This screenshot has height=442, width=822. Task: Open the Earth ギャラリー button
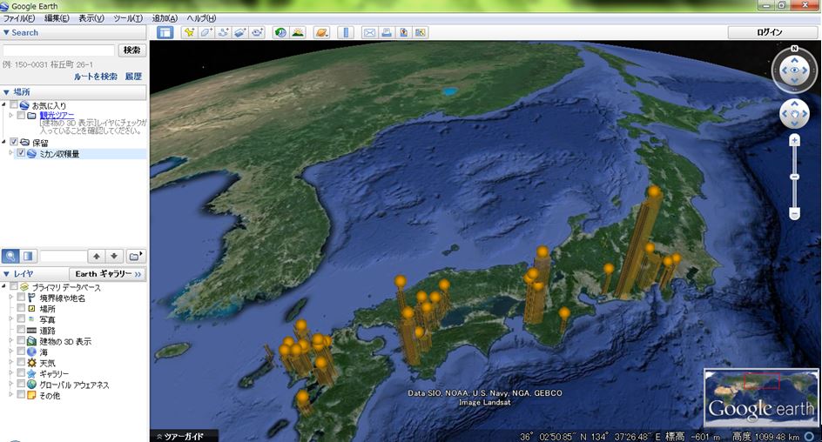[107, 274]
